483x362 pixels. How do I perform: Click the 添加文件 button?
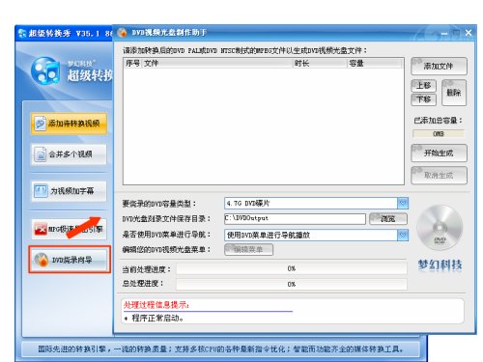tap(439, 66)
